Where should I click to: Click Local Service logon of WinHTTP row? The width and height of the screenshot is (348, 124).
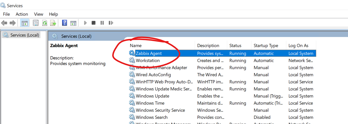click(301, 82)
